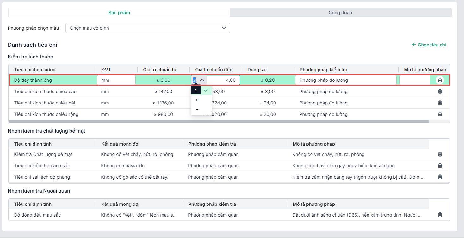The width and height of the screenshot is (464, 238).
Task: Click the Chọn tiêu chí button
Action: [x=429, y=45]
